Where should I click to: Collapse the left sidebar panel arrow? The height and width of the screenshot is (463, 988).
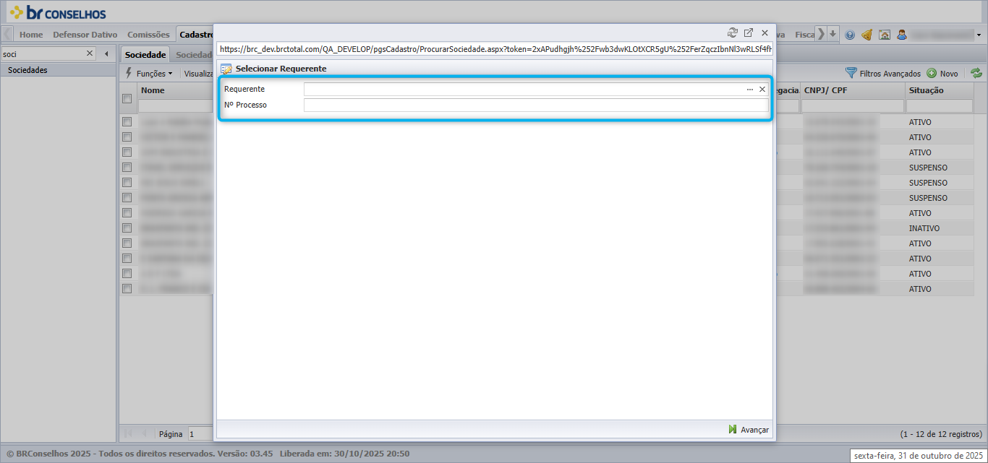click(x=106, y=53)
